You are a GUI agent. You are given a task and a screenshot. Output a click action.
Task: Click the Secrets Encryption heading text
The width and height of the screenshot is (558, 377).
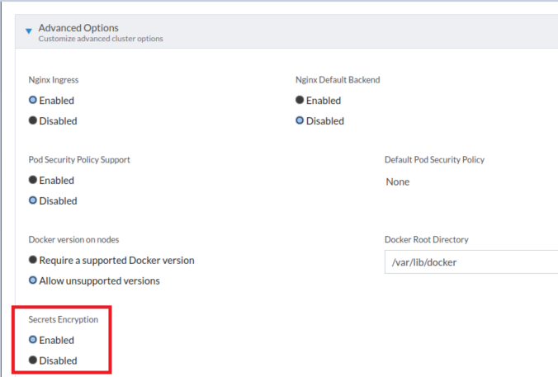(63, 319)
